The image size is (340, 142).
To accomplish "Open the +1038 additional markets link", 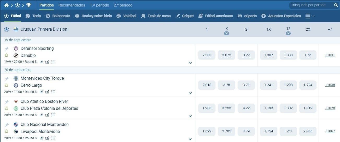I will (x=330, y=85).
